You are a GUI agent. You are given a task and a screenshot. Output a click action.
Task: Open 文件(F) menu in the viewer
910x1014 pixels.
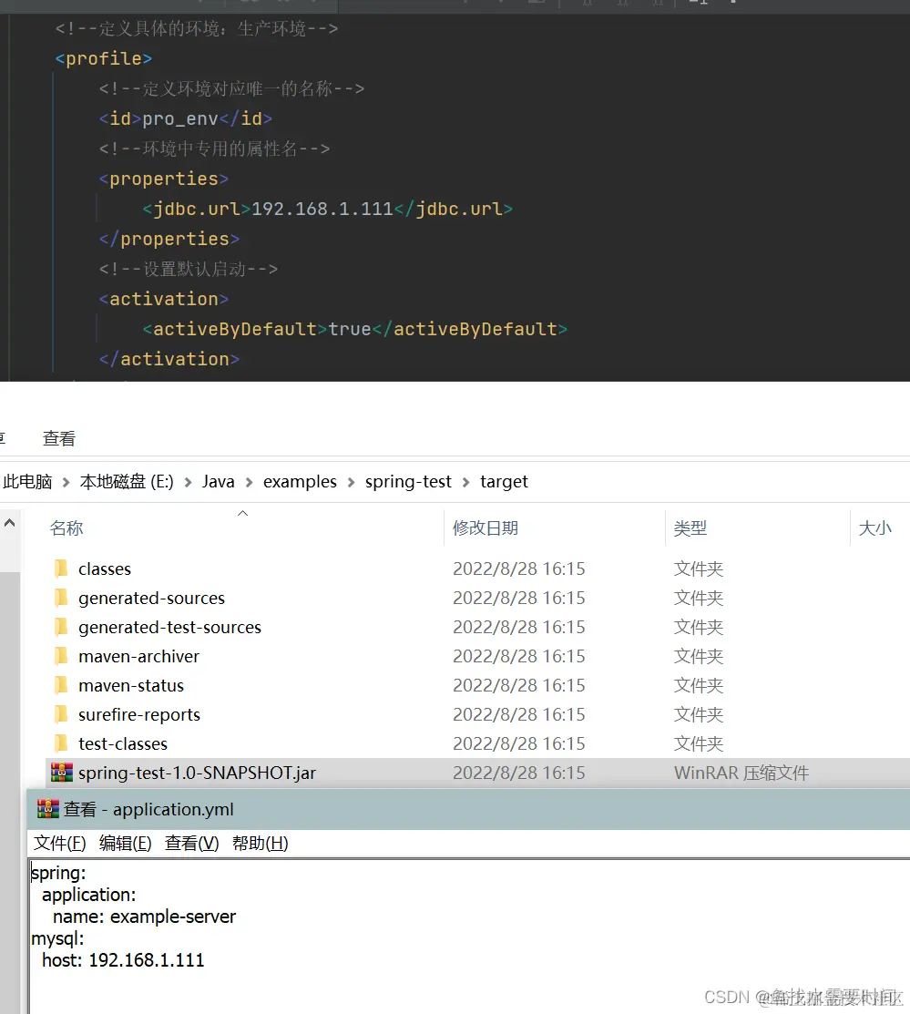click(59, 844)
